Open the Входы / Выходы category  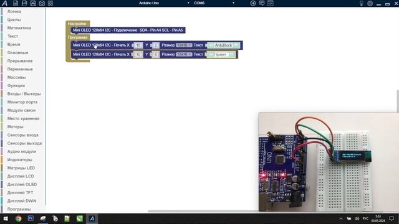click(x=24, y=94)
